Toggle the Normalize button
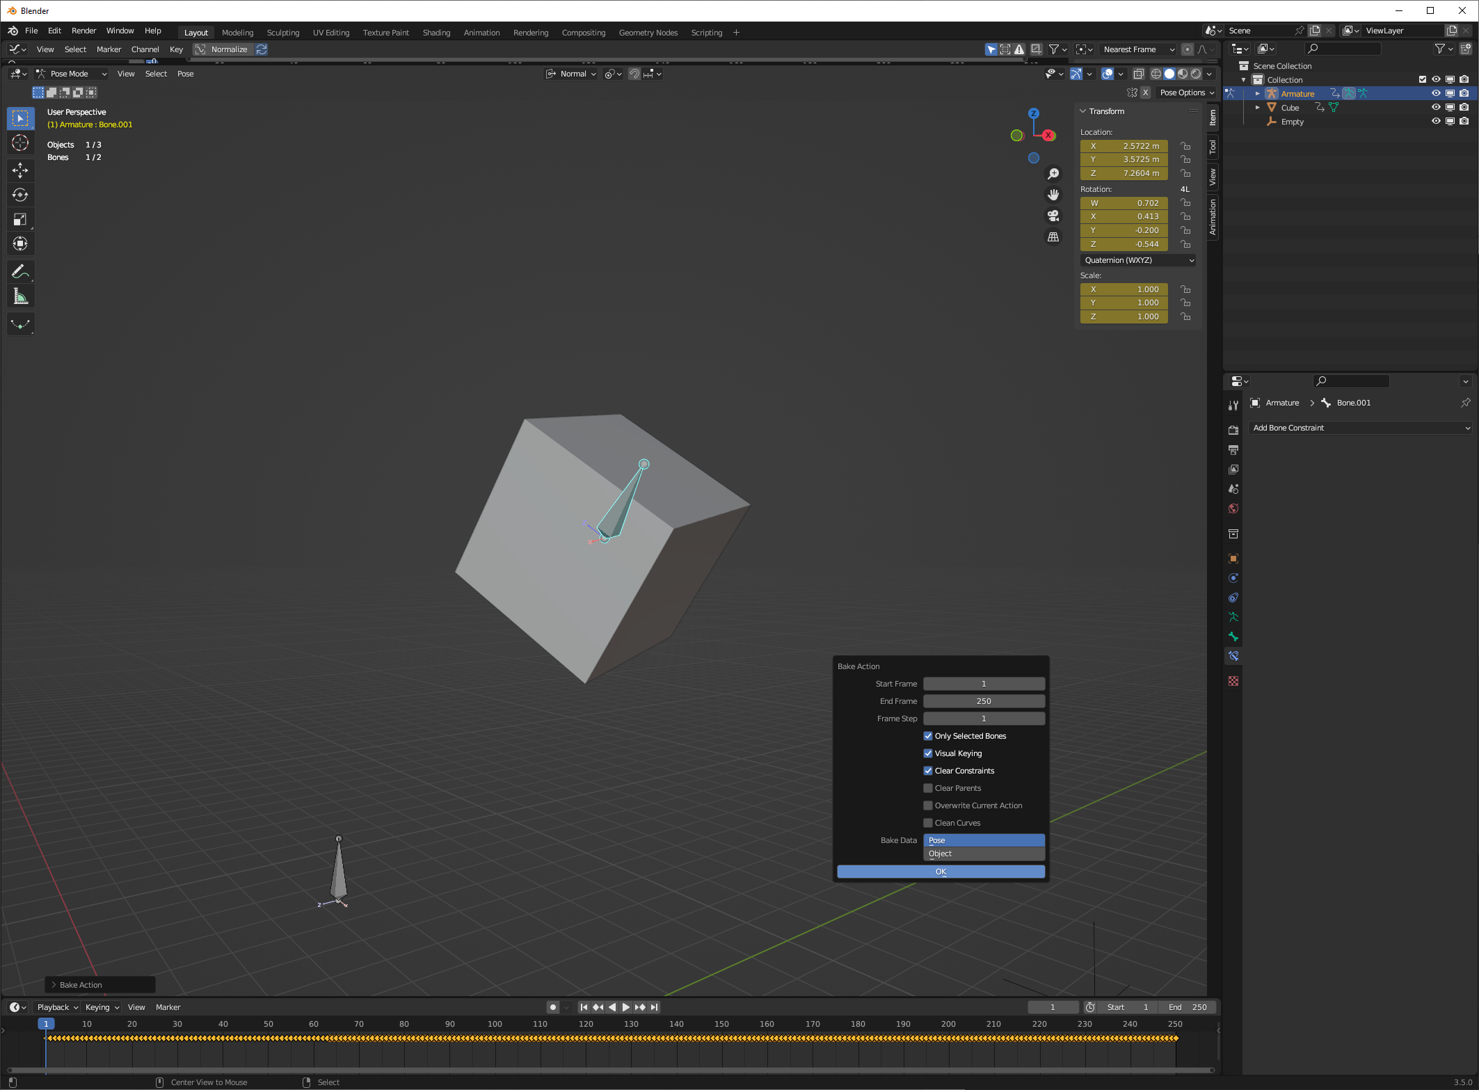The image size is (1479, 1090). (x=223, y=49)
